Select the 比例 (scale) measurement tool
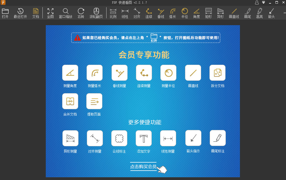Image resolution: width=286 pixels, height=180 pixels. (113, 13)
